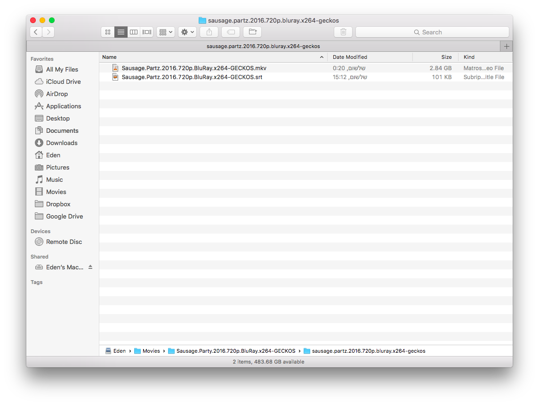Screen dimensions: 539x405
Task: Toggle sort direction arrow in Name column
Action: 322,57
